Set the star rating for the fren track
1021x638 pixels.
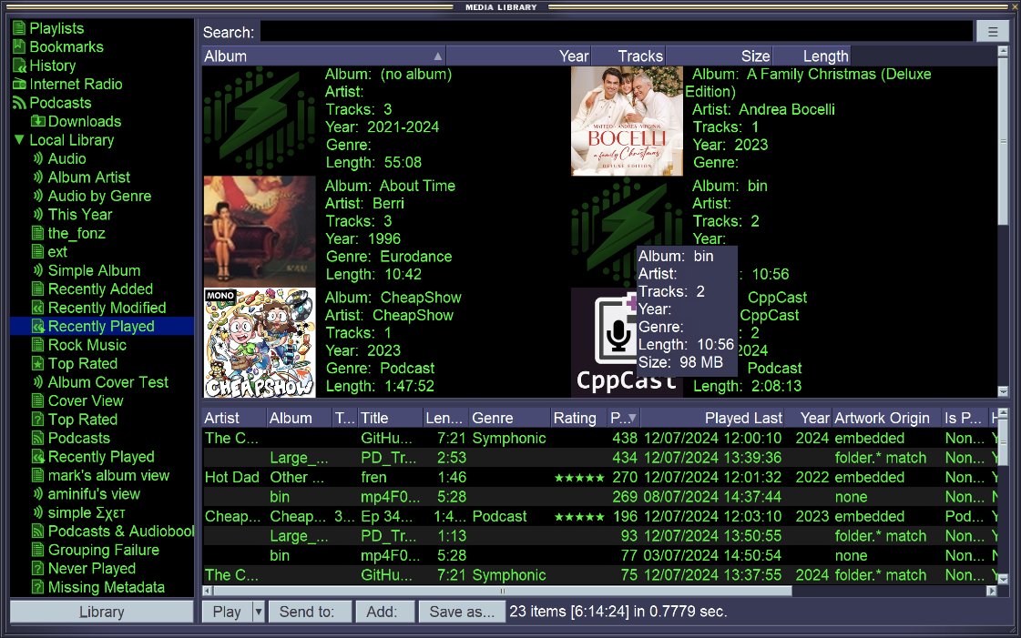575,477
